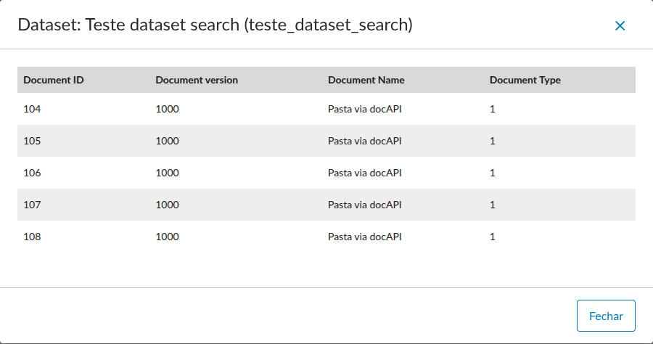Click the Document Name column header
The image size is (653, 344).
366,80
